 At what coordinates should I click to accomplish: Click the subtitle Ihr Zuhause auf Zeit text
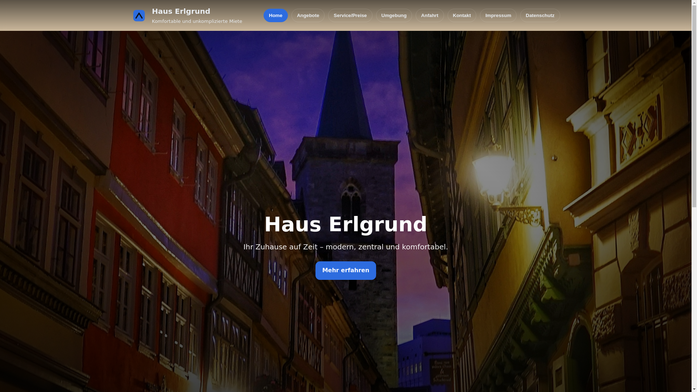pos(346,247)
